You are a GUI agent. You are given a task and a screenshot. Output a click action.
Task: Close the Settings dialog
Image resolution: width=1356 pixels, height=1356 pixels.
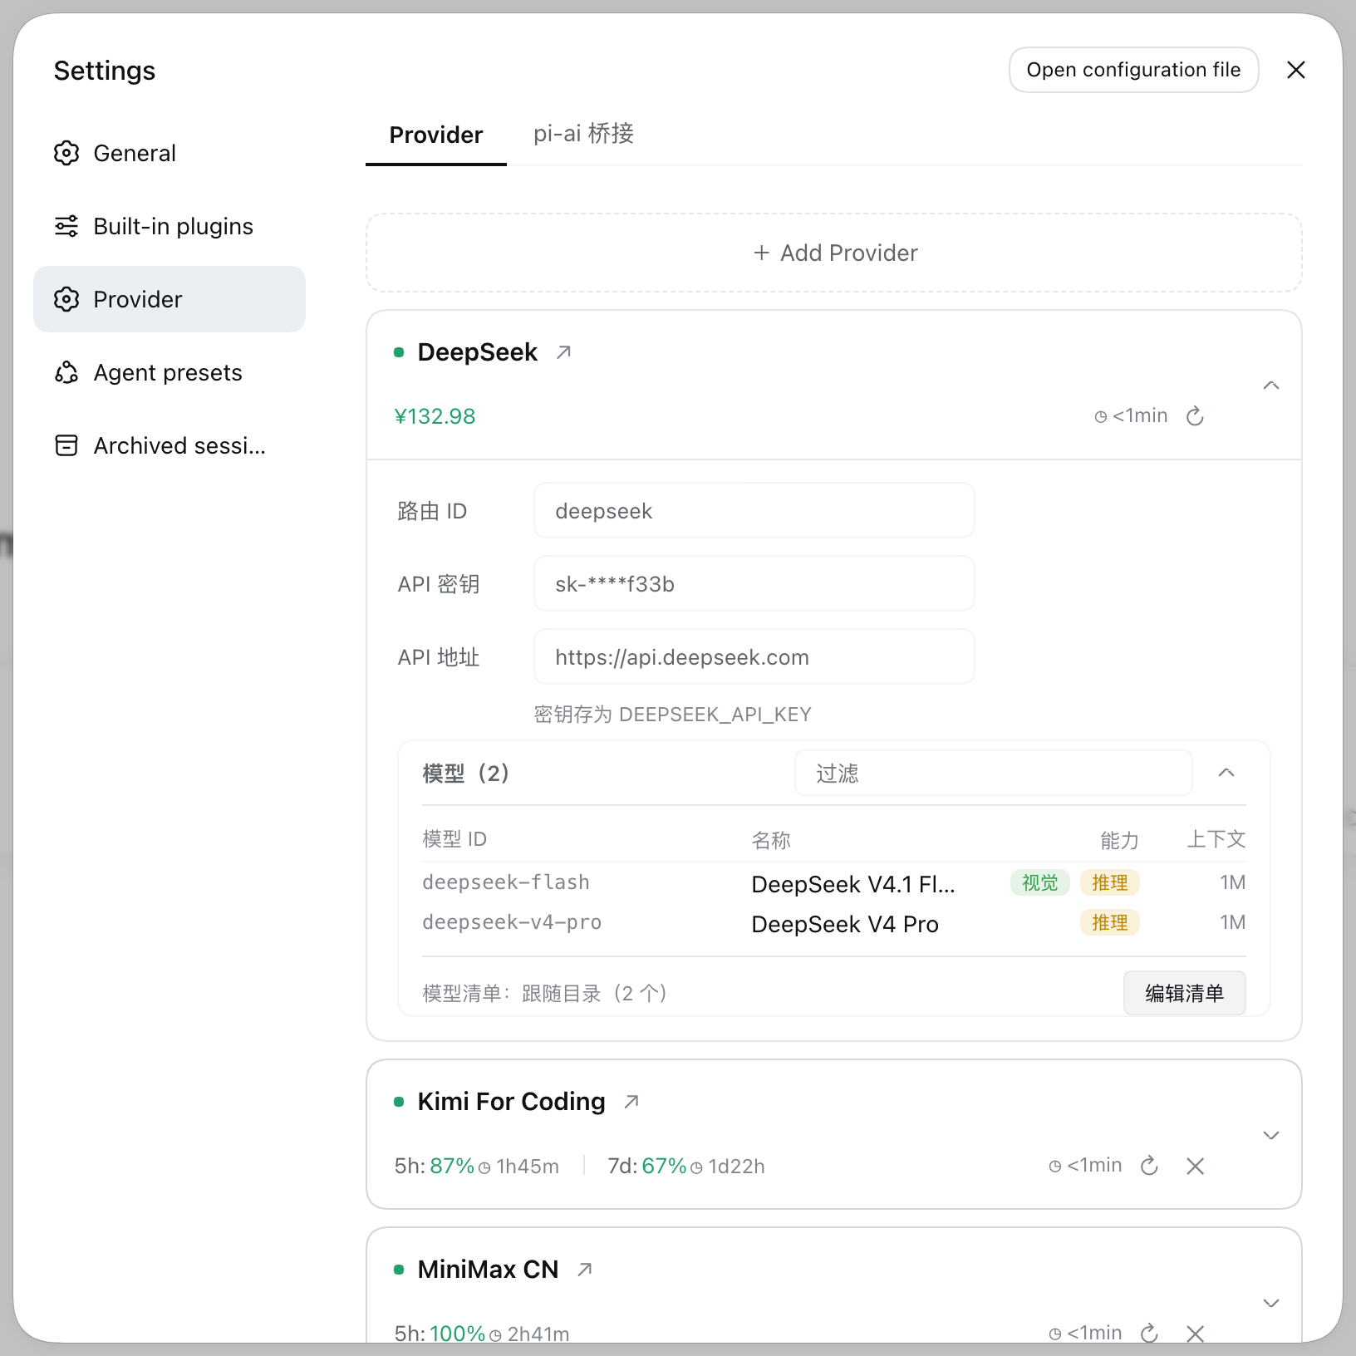(x=1295, y=70)
